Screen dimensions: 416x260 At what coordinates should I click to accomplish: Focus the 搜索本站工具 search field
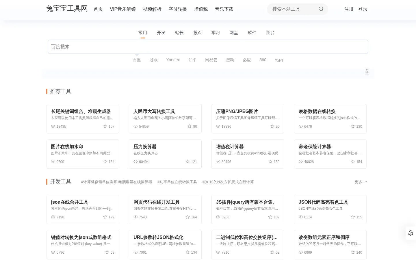point(293,9)
